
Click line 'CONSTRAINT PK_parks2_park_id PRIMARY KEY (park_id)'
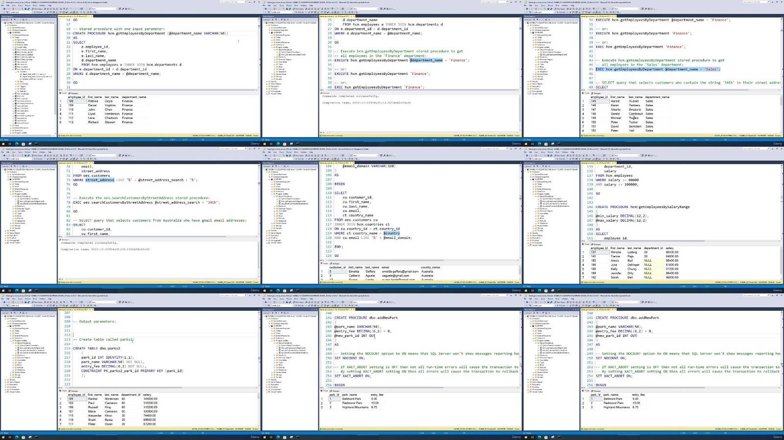(132, 371)
